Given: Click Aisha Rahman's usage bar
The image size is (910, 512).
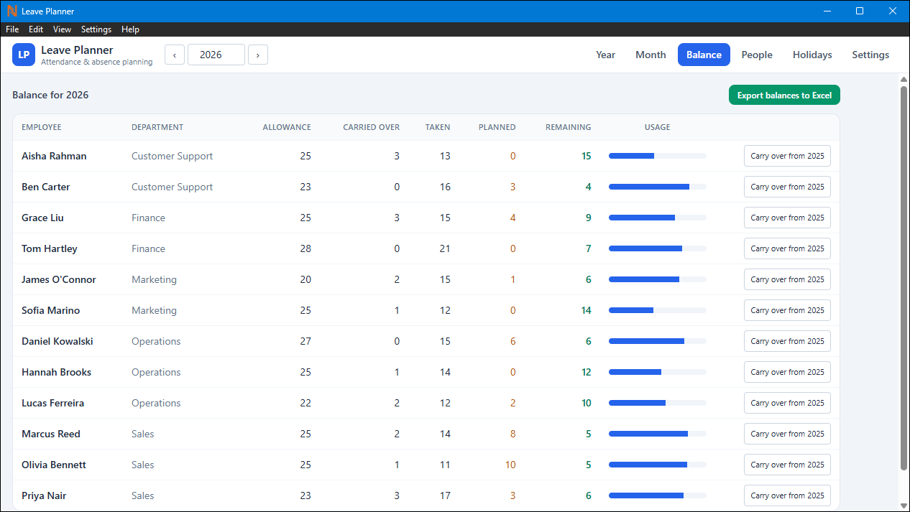Looking at the screenshot, I should pyautogui.click(x=658, y=156).
